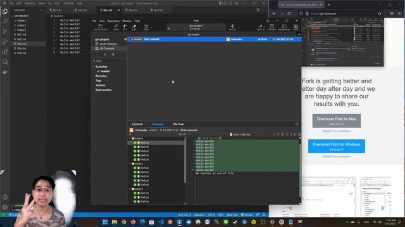The image size is (405, 227).
Task: Click Stashes in Fork sidebar
Action: tap(100, 85)
